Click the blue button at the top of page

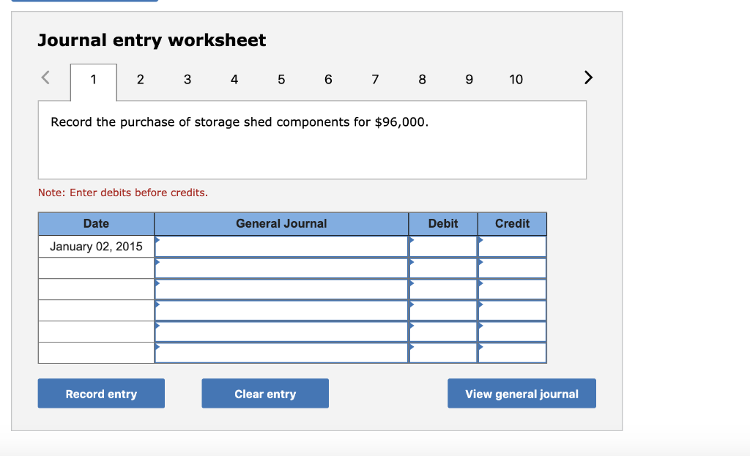coord(83,1)
